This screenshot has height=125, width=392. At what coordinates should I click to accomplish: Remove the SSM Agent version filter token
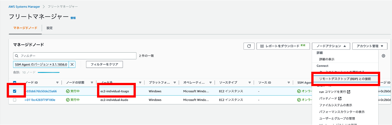[x=72, y=64]
